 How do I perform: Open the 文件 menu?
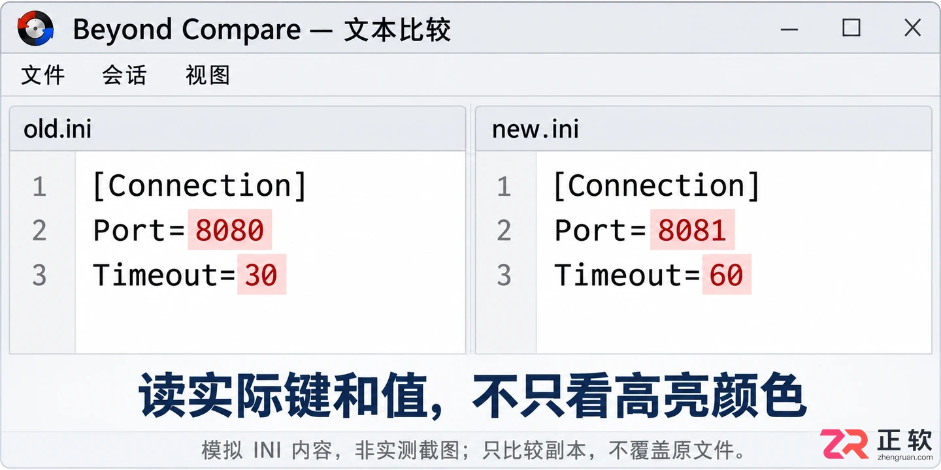coord(43,75)
